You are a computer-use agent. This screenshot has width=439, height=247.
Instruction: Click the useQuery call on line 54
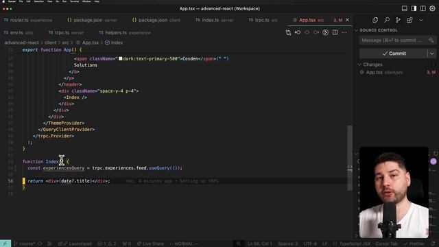tap(159, 168)
